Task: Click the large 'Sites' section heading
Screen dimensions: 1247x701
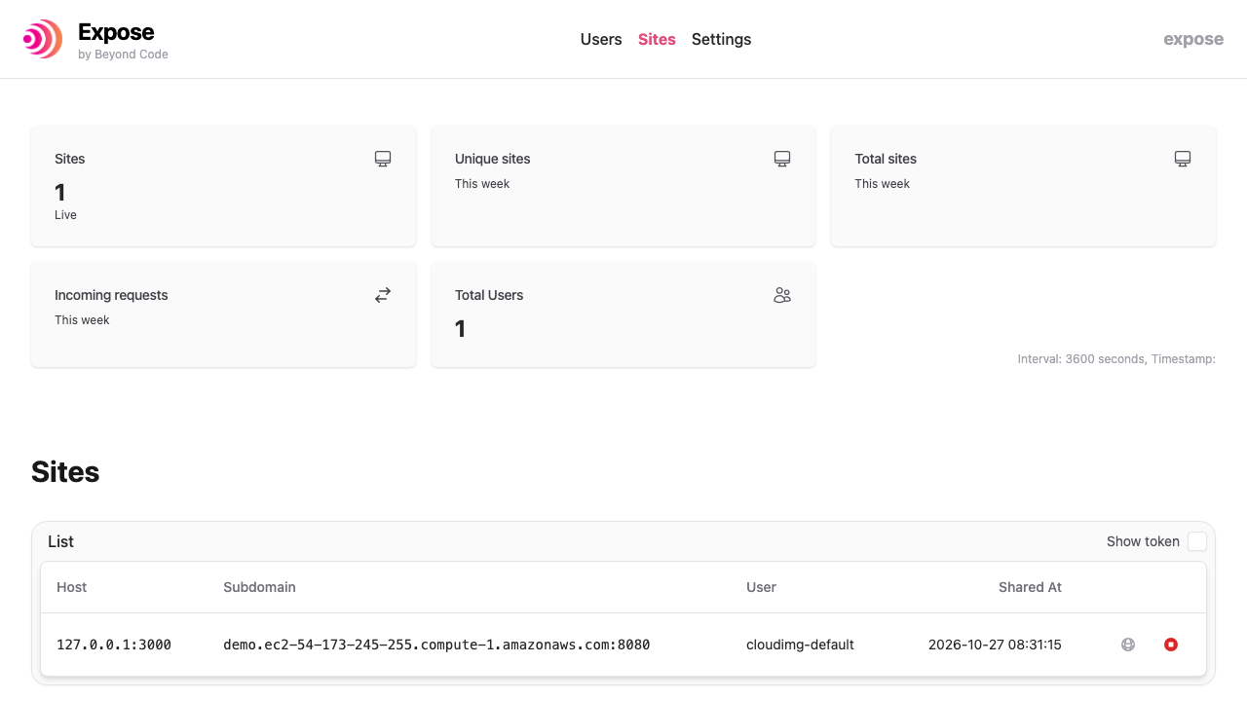Action: click(65, 472)
